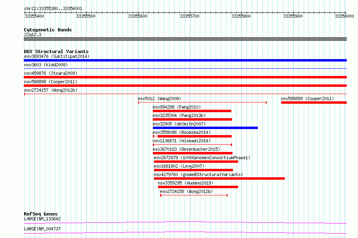This screenshot has width=358, height=238.
Task: Click nsv588899 (Cooper2011) label
Action: pyautogui.click(x=307, y=98)
